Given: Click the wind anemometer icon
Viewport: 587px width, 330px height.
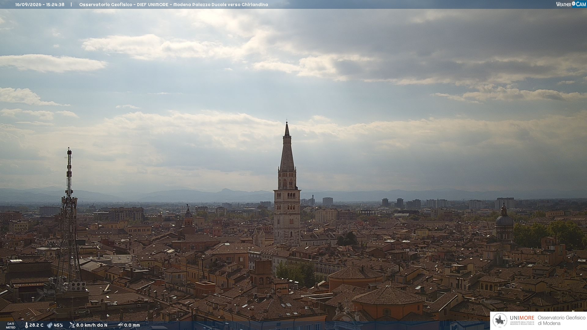Looking at the screenshot, I should click(x=72, y=325).
